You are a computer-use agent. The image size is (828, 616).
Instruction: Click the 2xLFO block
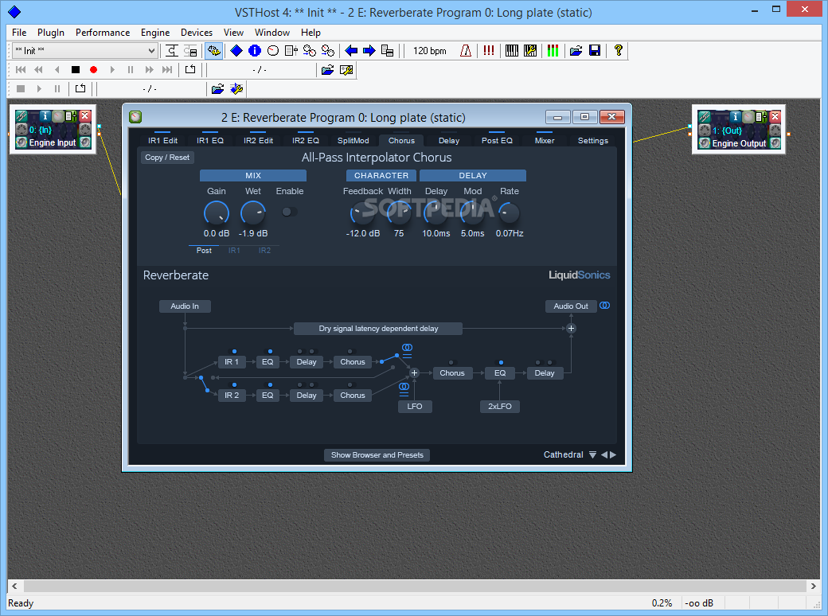tap(499, 407)
